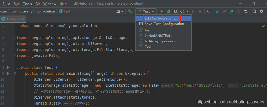
Task: Run with coverage shield icon
Action: coord(175,11)
